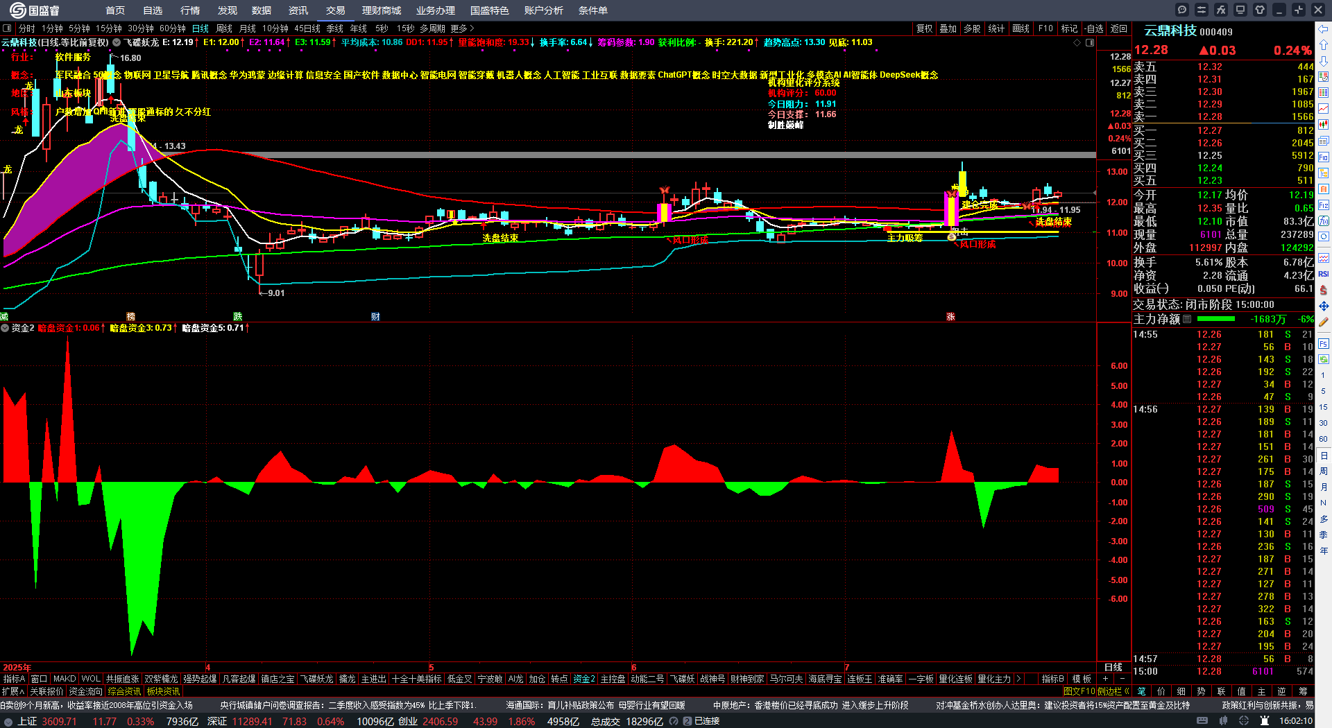Screen dimensions: 1332x728
Task: Click the red S dollar sidebar icon
Action: 1324,290
